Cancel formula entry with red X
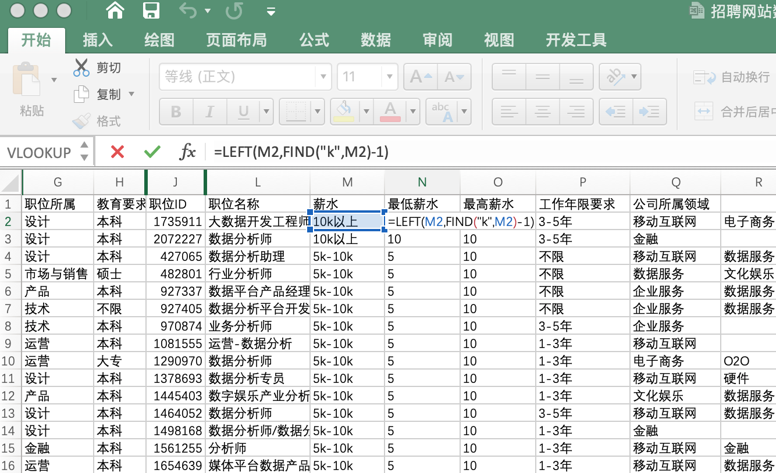The image size is (776, 473). (x=118, y=152)
